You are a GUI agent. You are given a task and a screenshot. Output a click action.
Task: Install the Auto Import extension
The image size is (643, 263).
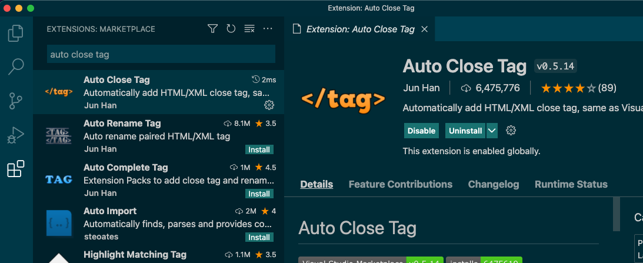coord(259,237)
